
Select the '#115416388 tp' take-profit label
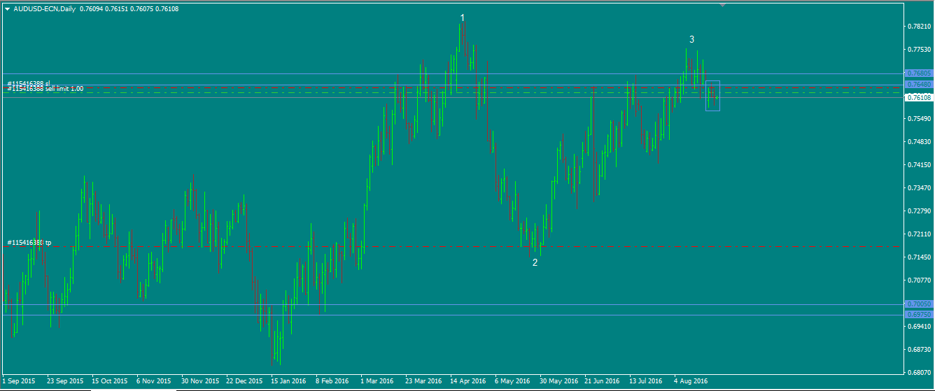click(29, 243)
